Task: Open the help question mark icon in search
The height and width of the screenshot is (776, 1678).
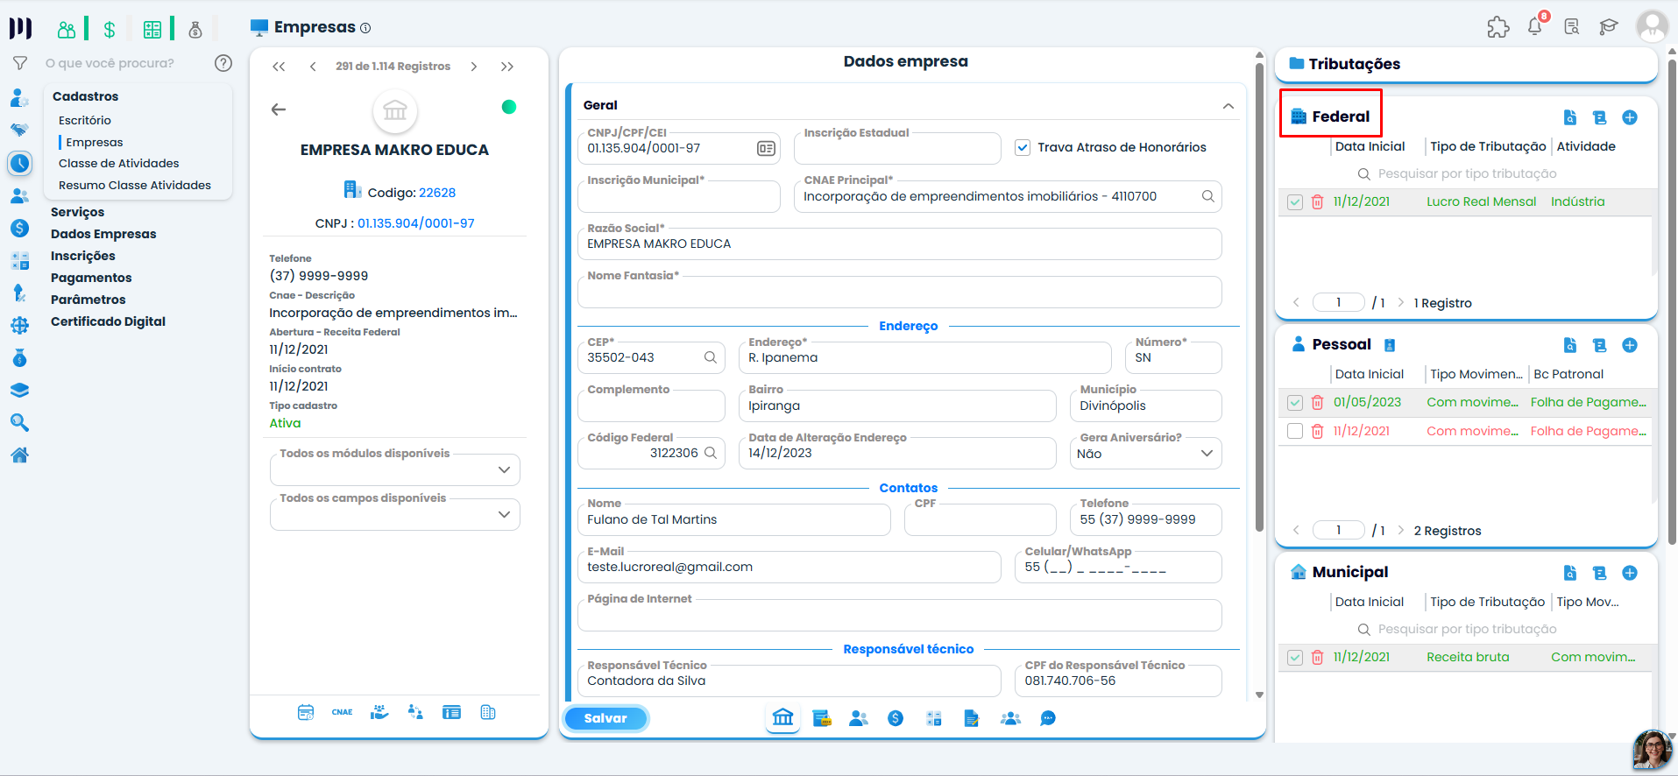Action: [223, 63]
